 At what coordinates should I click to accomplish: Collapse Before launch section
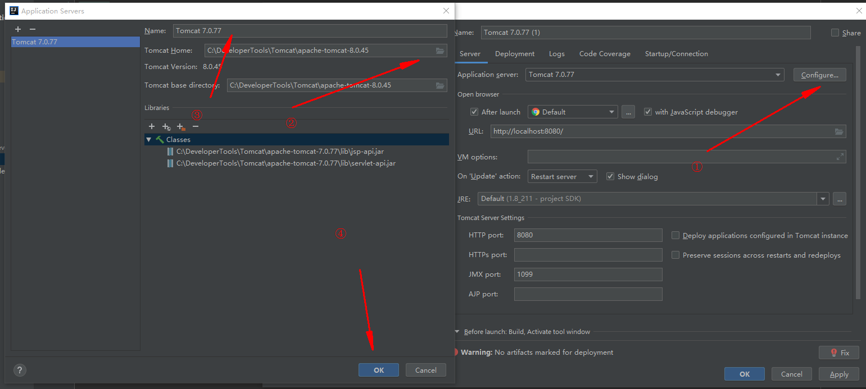pyautogui.click(x=457, y=332)
